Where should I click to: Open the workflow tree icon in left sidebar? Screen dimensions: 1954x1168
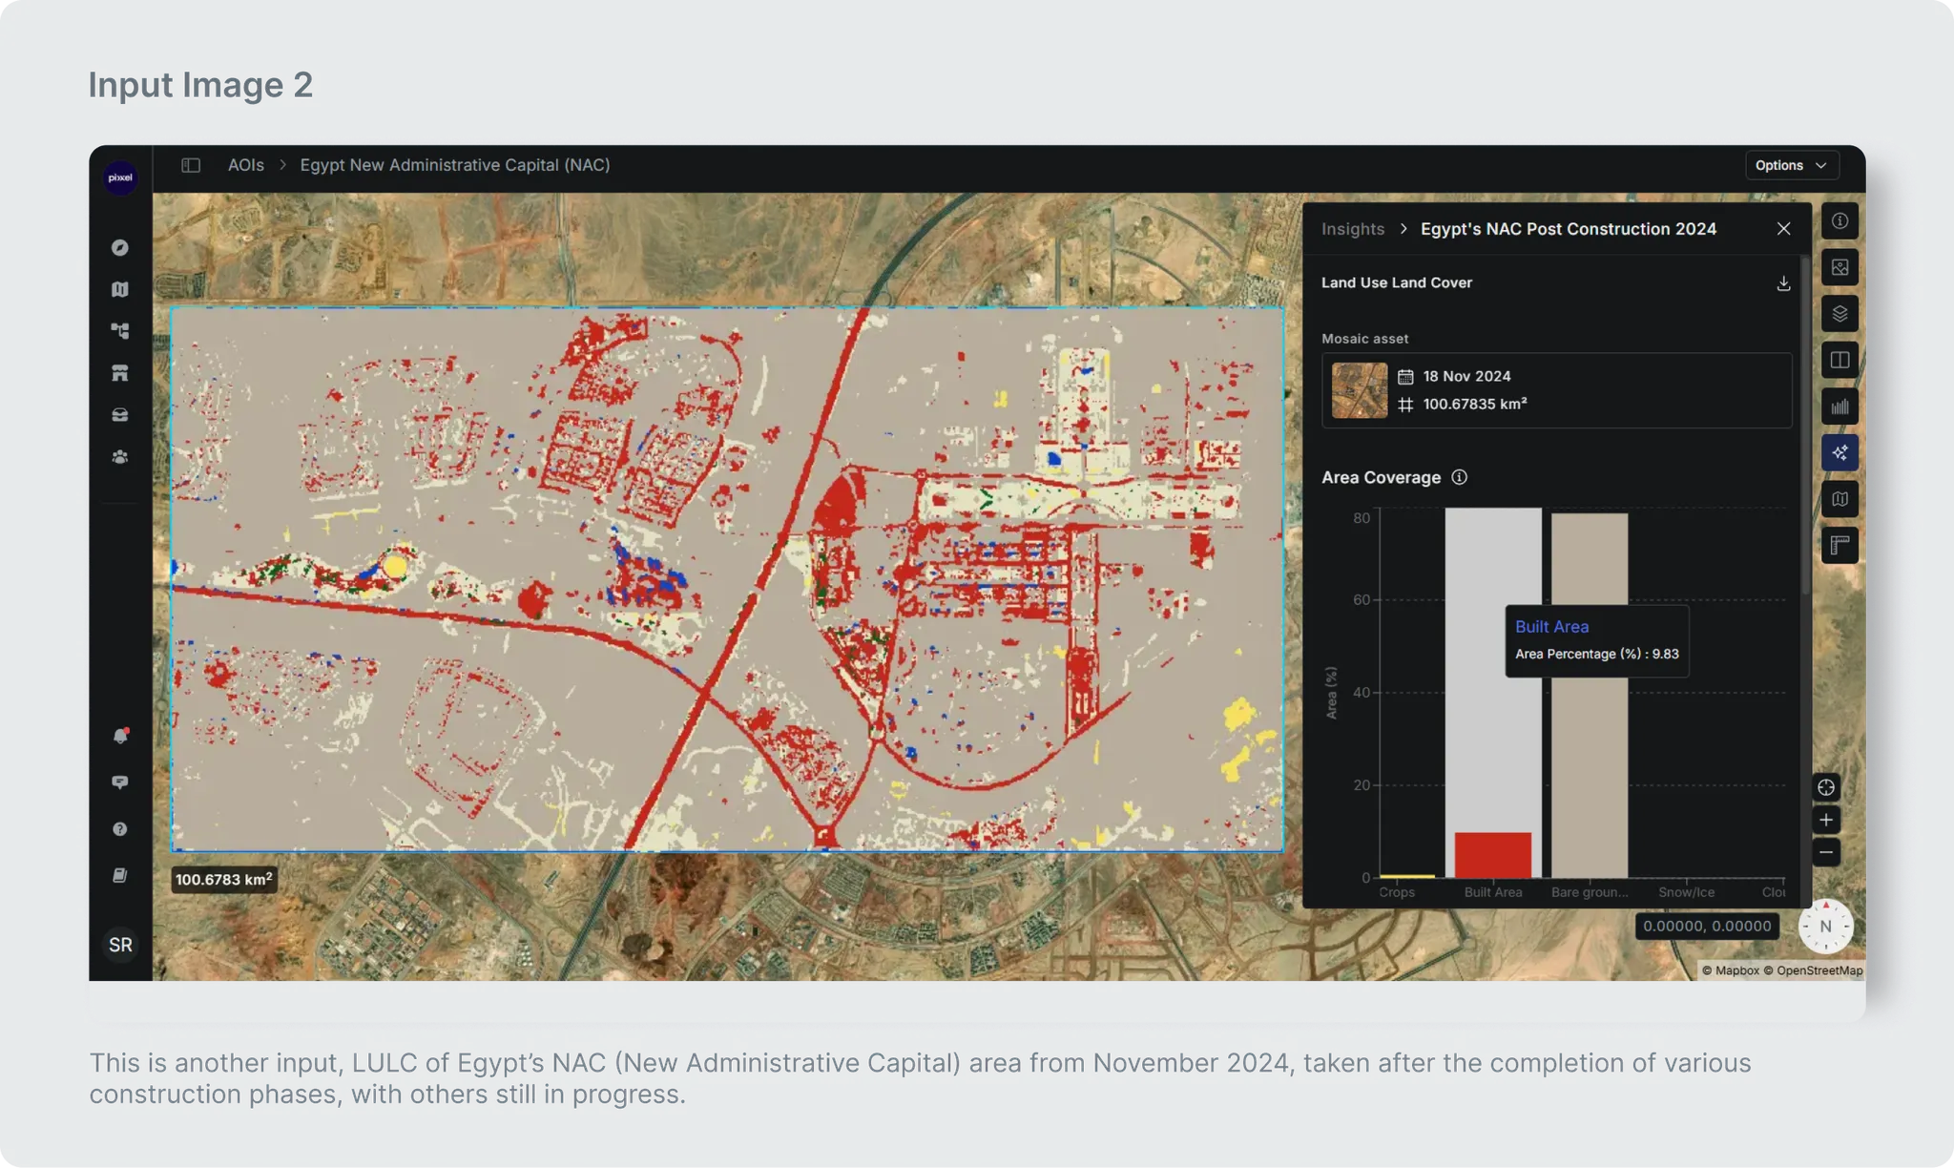[120, 331]
